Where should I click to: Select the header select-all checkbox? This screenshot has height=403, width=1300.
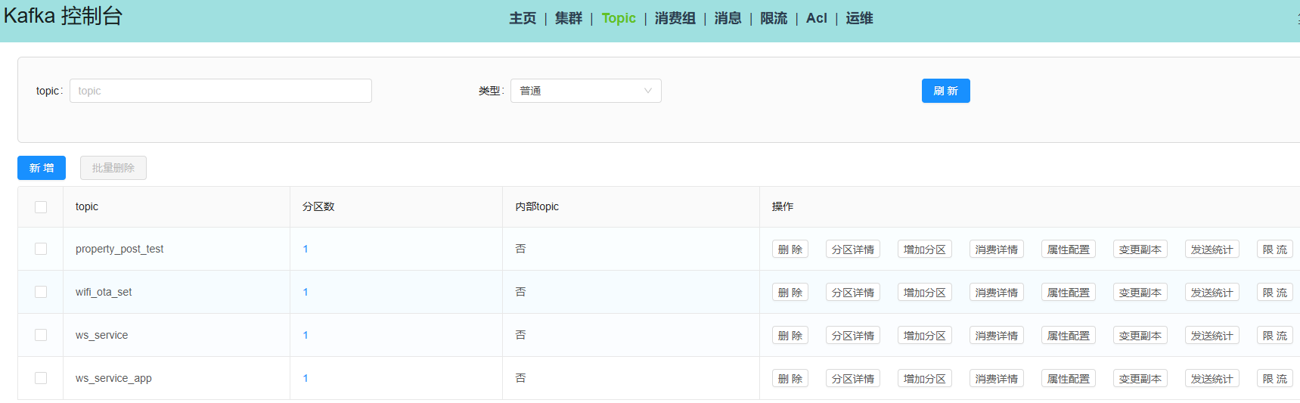click(41, 207)
